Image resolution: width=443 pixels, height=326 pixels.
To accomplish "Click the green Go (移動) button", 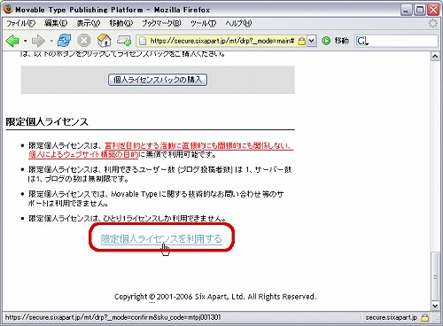I will point(336,41).
